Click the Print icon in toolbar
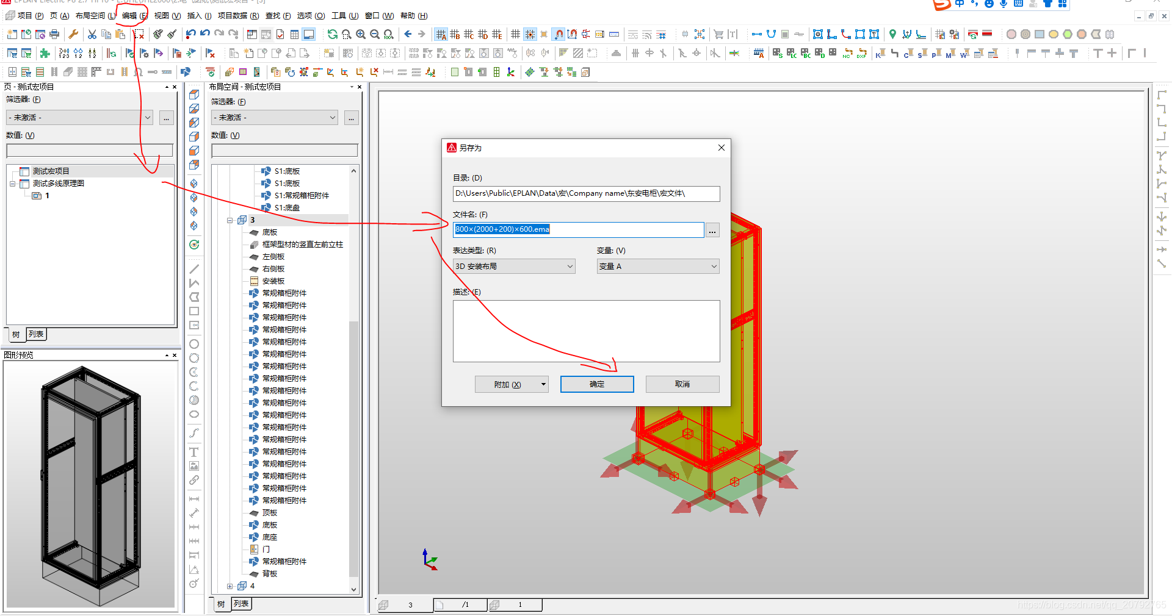Screen dimensions: 1172x616 (54, 34)
